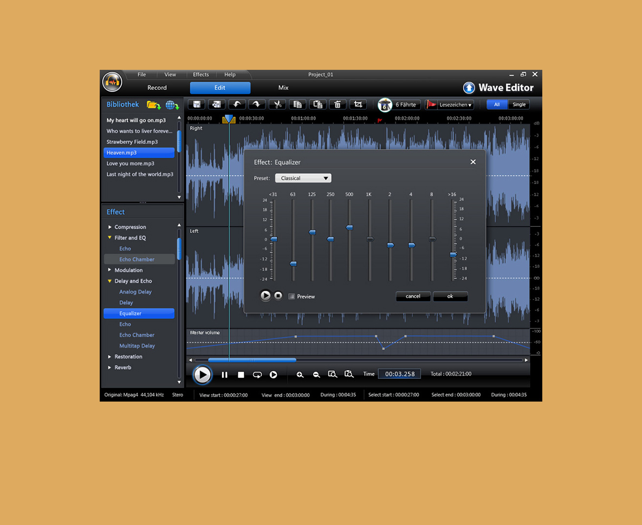Open the File menu
642x525 pixels.
tap(141, 74)
